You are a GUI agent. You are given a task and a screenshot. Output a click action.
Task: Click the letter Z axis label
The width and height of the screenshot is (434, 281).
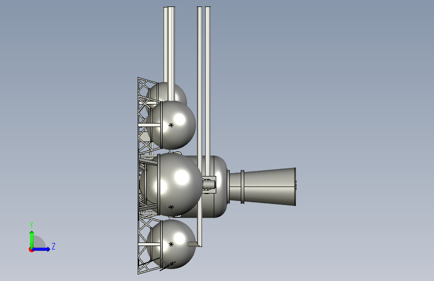click(54, 246)
